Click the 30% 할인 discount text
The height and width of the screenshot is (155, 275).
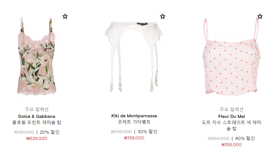(147, 132)
